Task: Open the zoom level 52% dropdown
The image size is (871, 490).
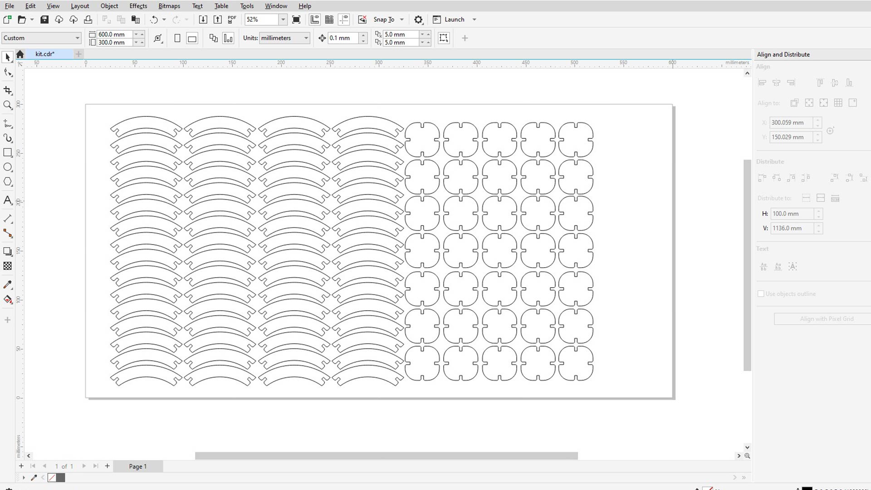Action: (x=283, y=20)
